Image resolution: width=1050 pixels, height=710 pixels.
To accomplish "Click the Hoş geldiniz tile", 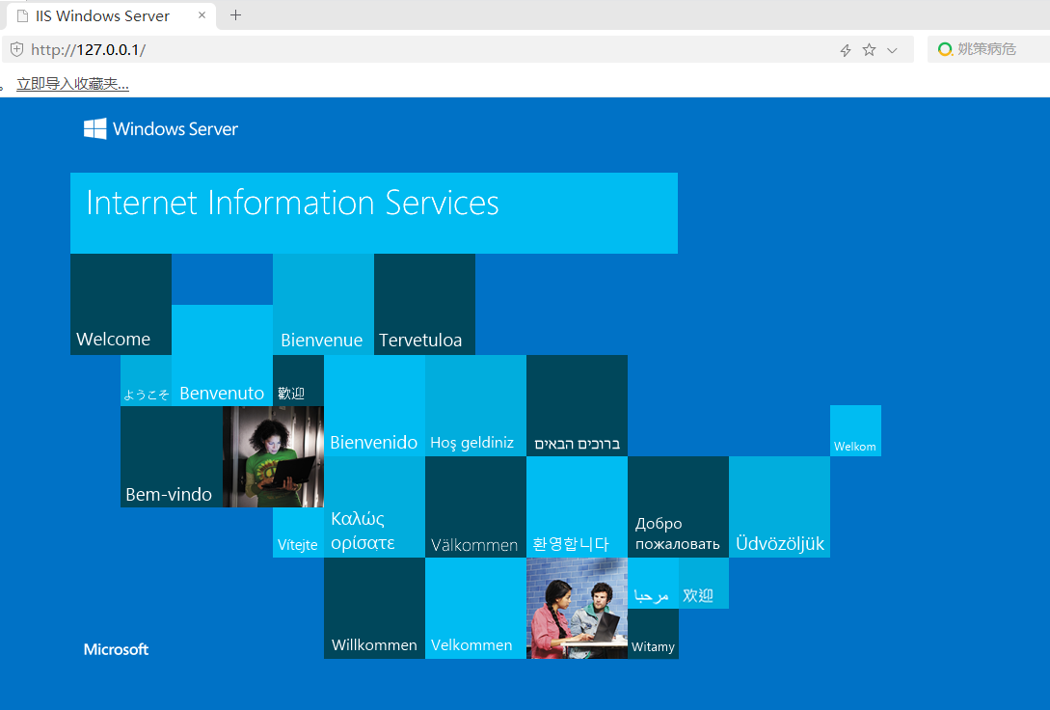I will pyautogui.click(x=475, y=406).
